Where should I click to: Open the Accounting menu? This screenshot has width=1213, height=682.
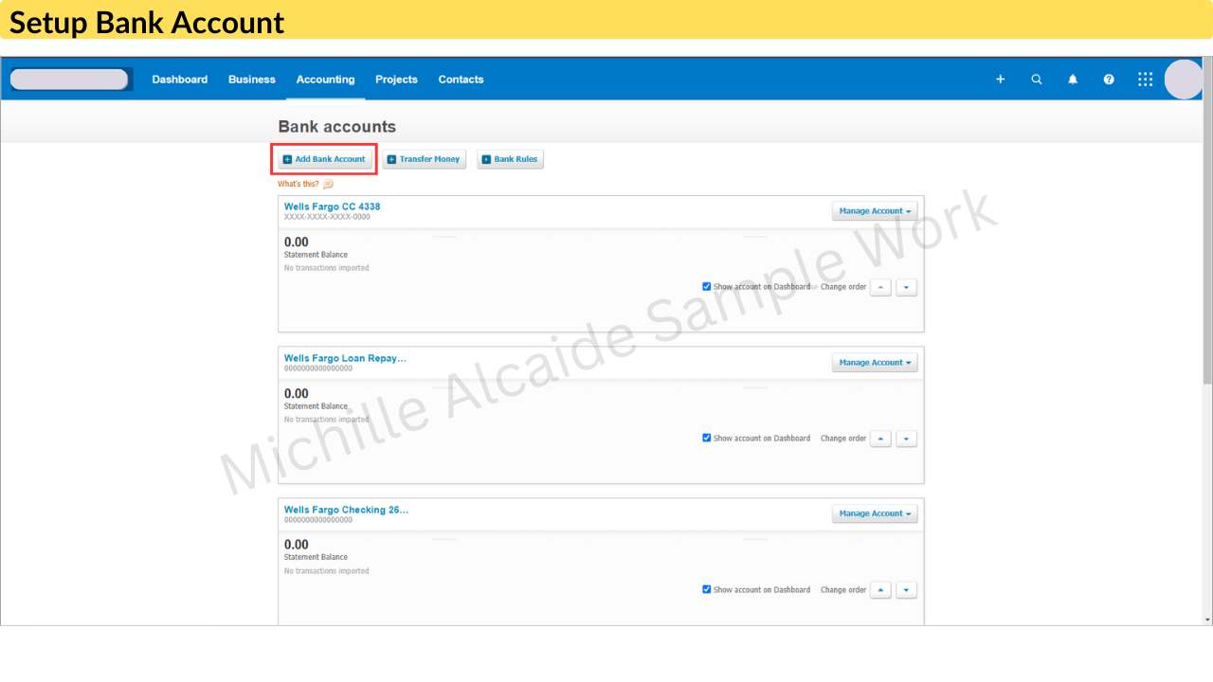click(325, 80)
